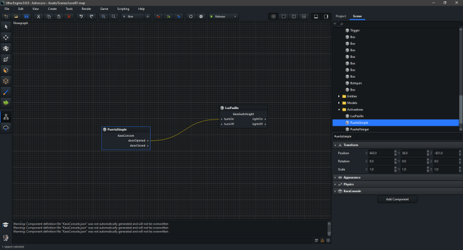Toggle the side panel visibility button
Viewport: 463px width, 250px height.
(x=326, y=16)
